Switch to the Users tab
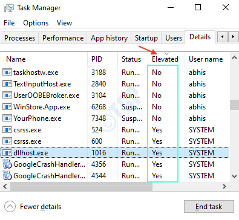The width and height of the screenshot is (239, 220). pos(174,38)
